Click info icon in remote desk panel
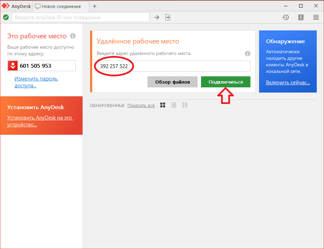This screenshot has width=324, height=249. [x=247, y=54]
